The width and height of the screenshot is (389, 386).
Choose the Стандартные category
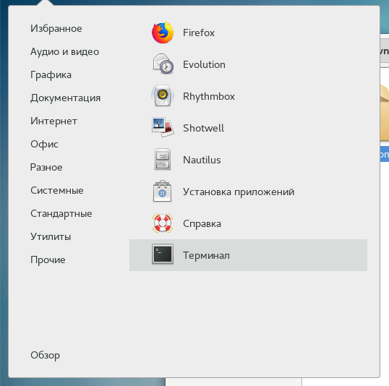click(61, 213)
